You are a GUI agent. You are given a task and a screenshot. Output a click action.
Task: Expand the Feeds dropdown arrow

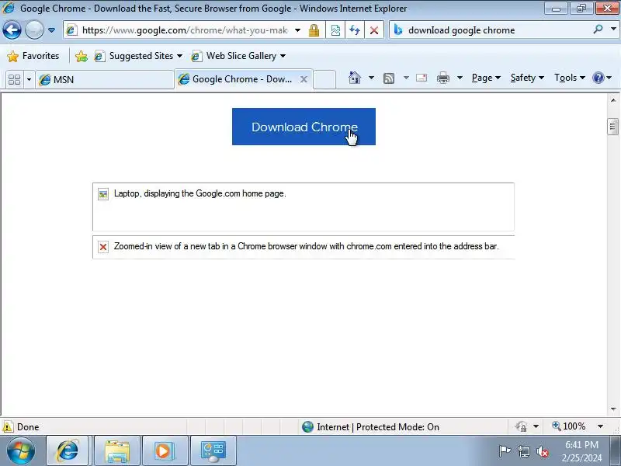pyautogui.click(x=406, y=78)
